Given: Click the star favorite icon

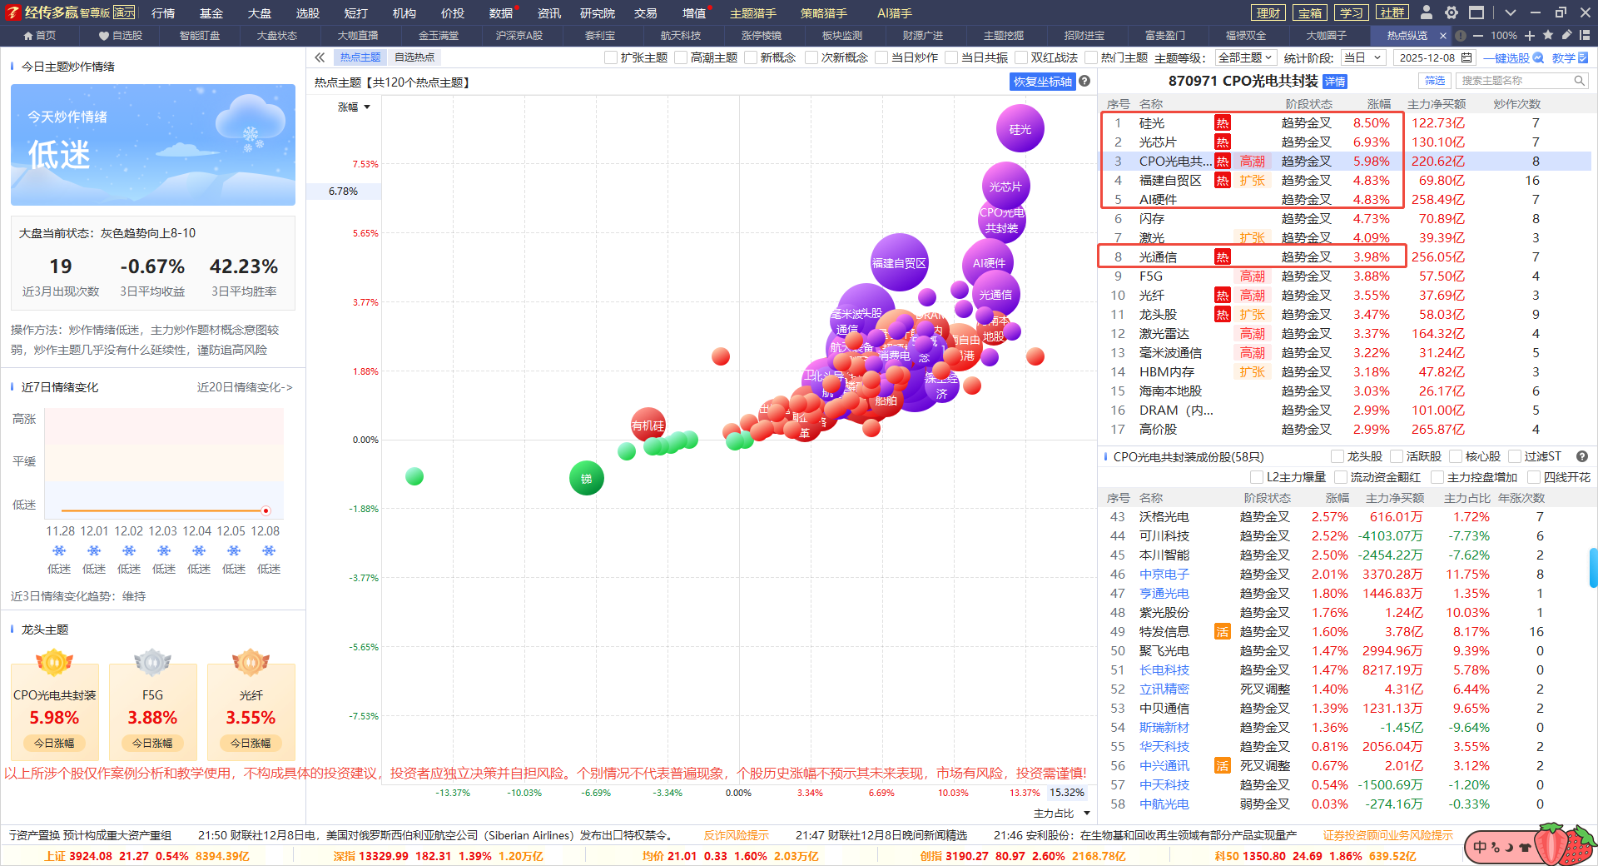Looking at the screenshot, I should (x=1548, y=36).
